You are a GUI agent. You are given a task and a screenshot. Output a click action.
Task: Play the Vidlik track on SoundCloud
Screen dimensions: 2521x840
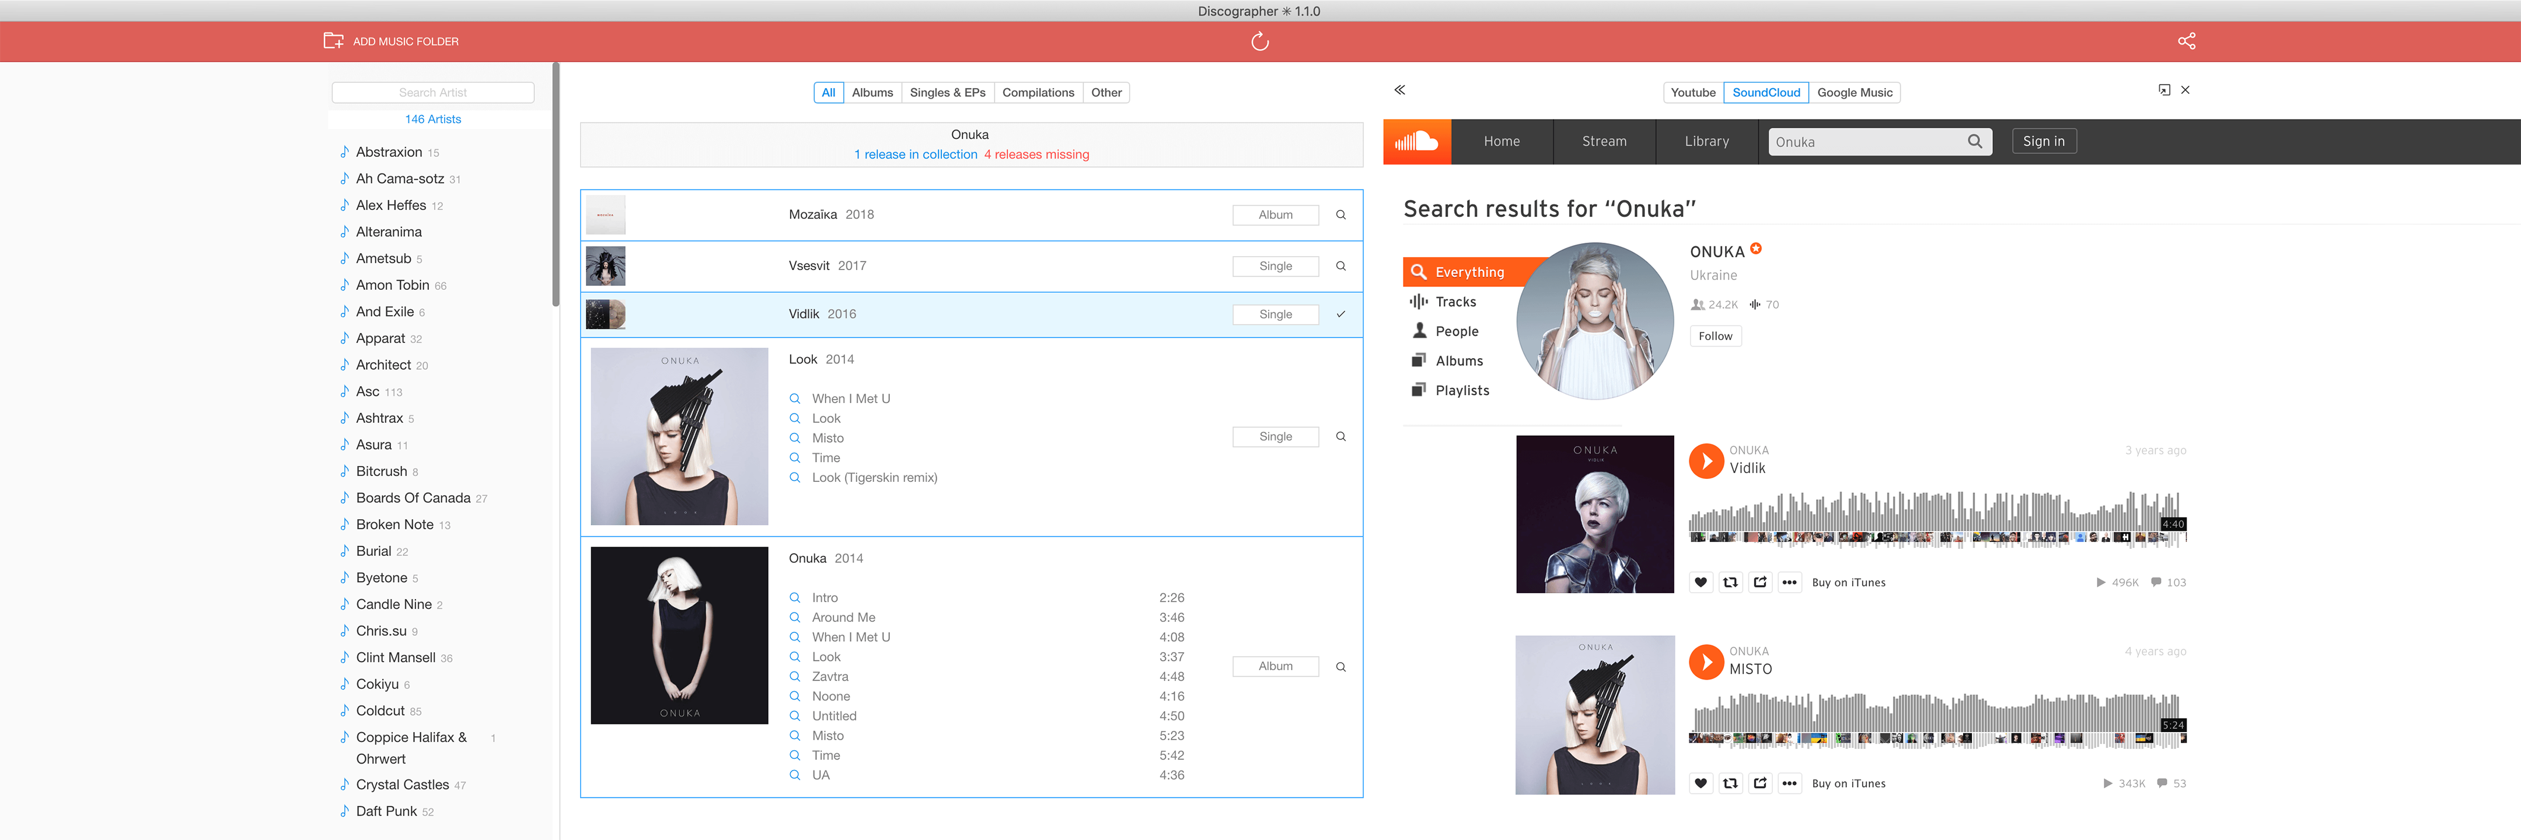coord(1706,461)
